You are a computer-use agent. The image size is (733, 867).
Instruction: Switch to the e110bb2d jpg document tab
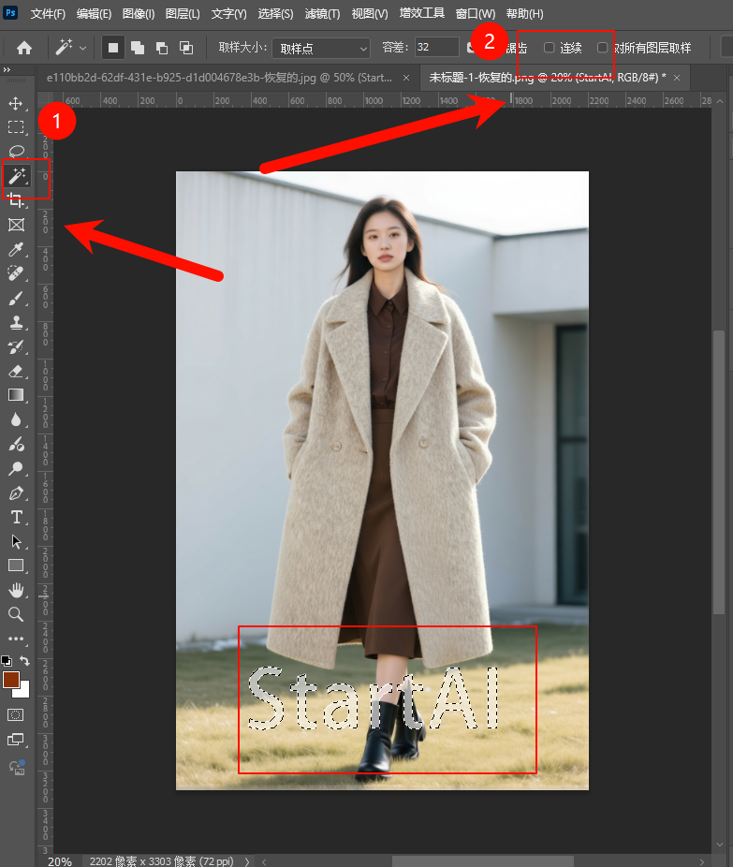tap(221, 79)
